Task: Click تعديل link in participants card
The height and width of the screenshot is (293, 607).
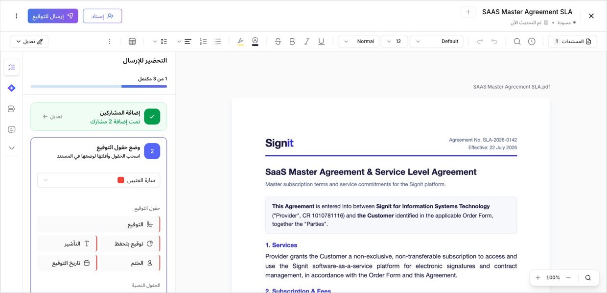Action: pyautogui.click(x=52, y=117)
